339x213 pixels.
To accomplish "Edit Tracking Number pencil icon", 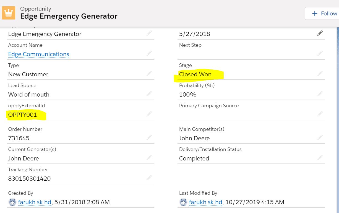I will point(149,178).
